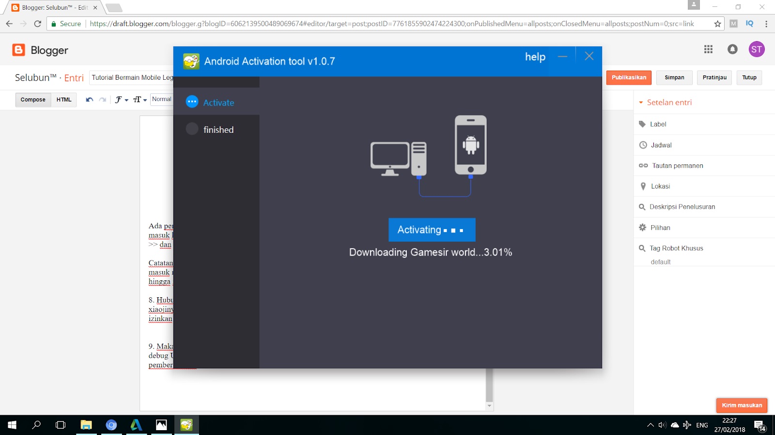The height and width of the screenshot is (435, 775).
Task: Open the Chrome three-dot menu
Action: click(x=766, y=24)
